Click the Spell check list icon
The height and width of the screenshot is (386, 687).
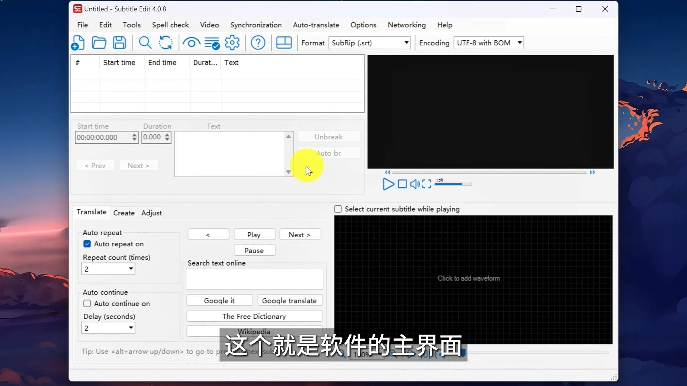coord(212,43)
